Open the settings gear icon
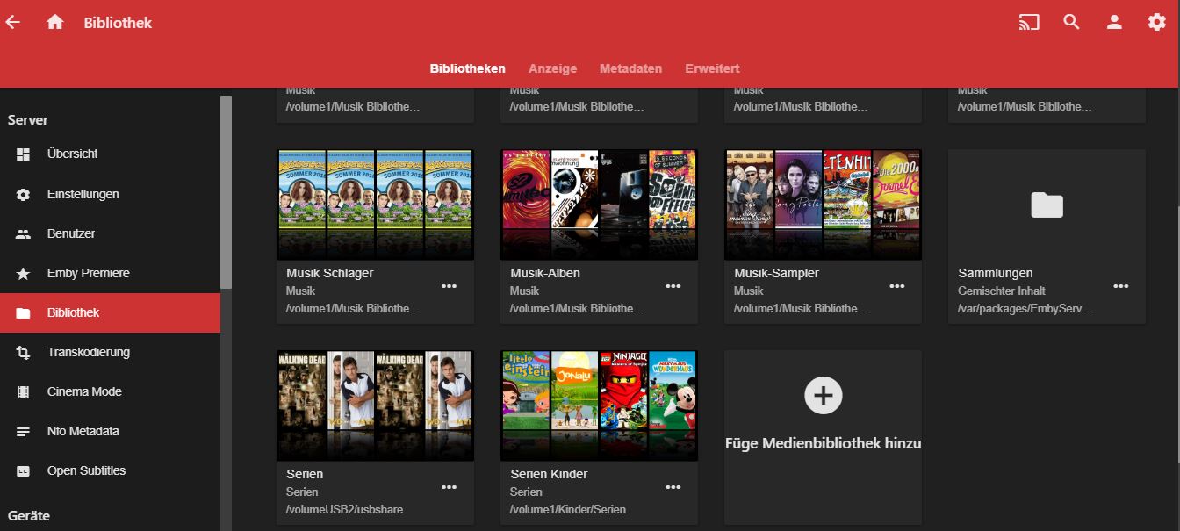Screen dimensions: 1180x531 (1157, 23)
